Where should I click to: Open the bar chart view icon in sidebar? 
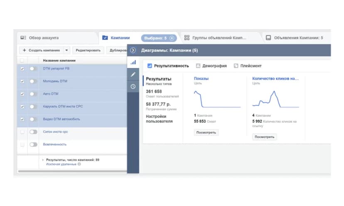(x=133, y=63)
